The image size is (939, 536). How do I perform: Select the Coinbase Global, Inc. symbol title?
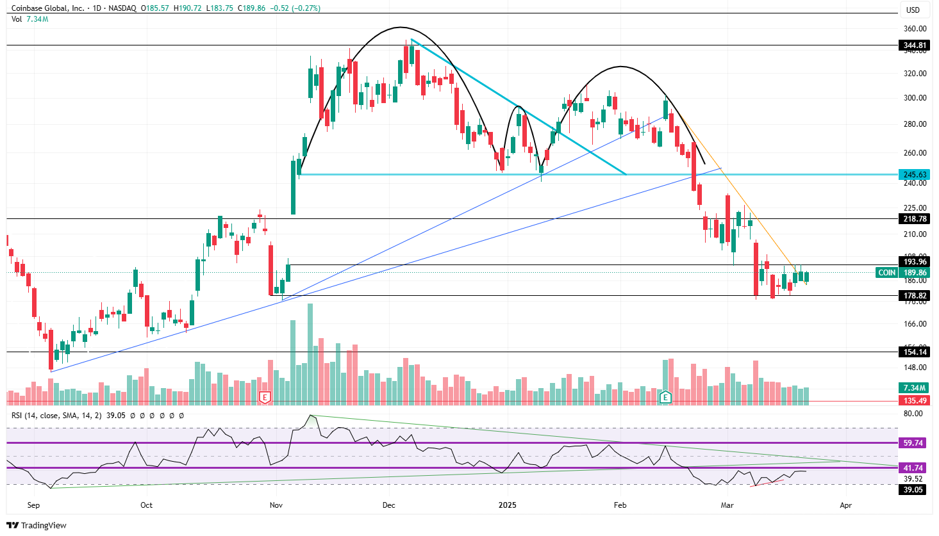pyautogui.click(x=48, y=8)
